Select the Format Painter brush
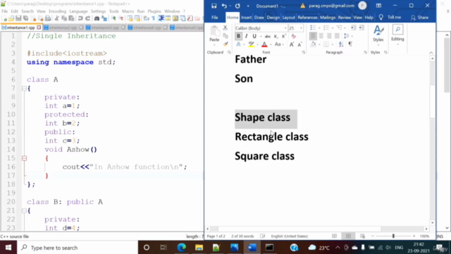451x254 pixels. [x=225, y=44]
